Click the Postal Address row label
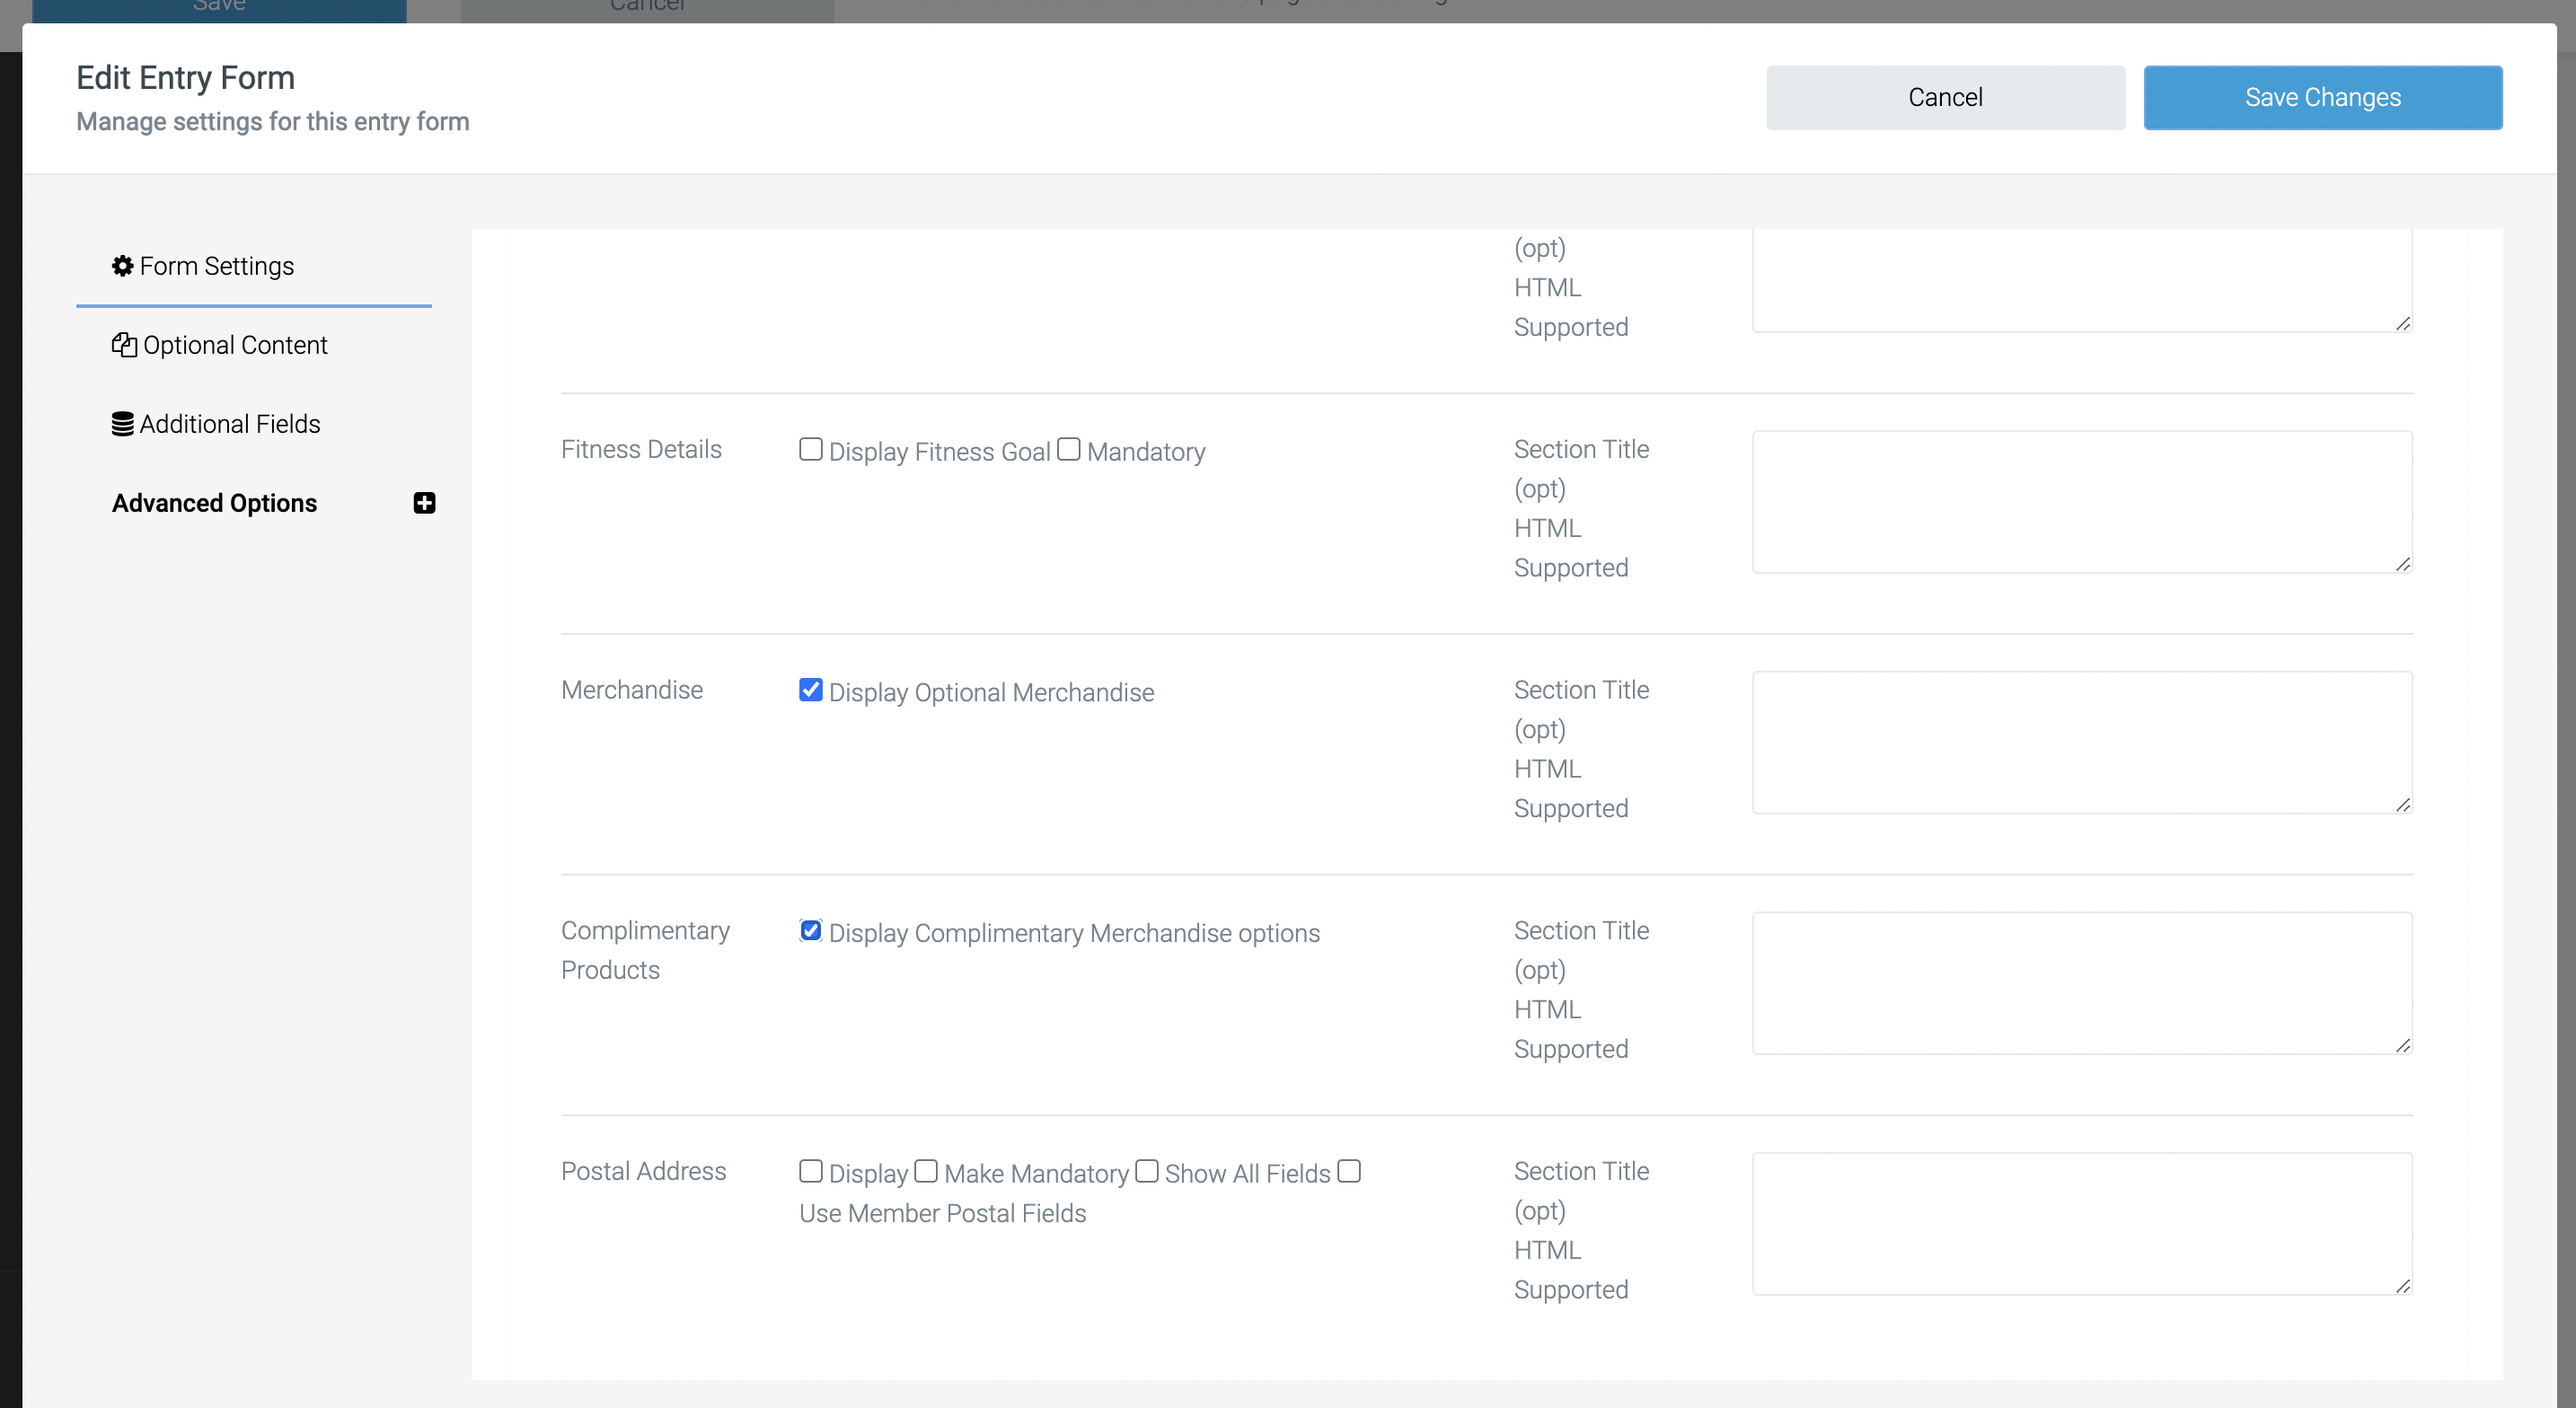2576x1408 pixels. coord(643,1171)
